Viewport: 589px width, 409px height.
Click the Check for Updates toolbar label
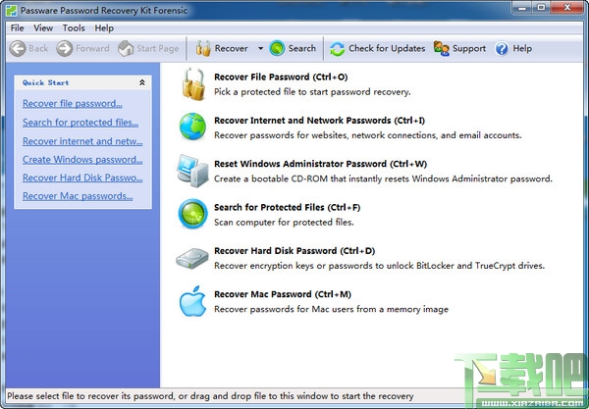387,48
